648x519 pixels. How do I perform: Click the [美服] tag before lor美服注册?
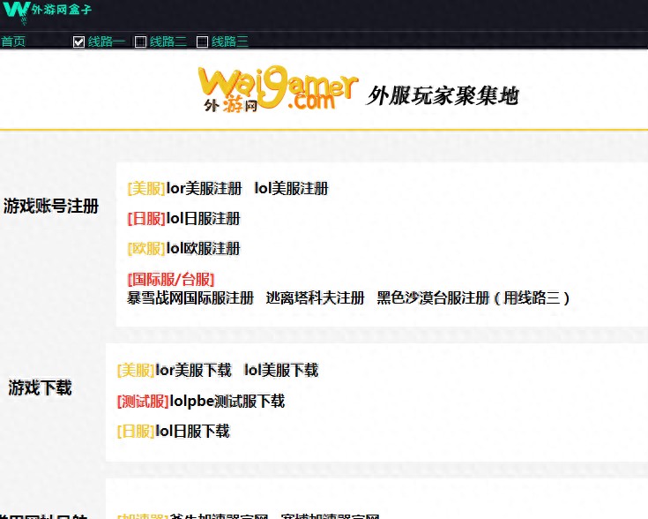coord(146,189)
